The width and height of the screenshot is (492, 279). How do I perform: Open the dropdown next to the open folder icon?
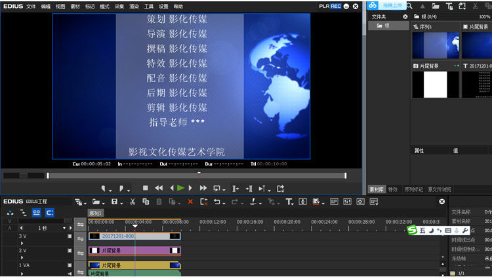pyautogui.click(x=104, y=204)
